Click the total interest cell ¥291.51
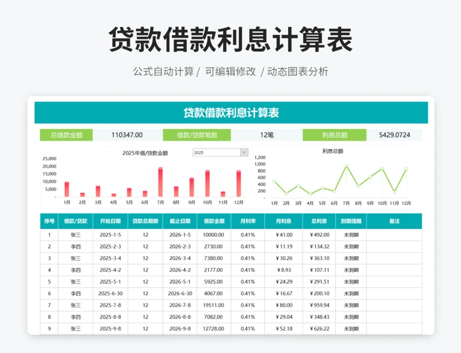The width and height of the screenshot is (461, 353). tap(319, 282)
